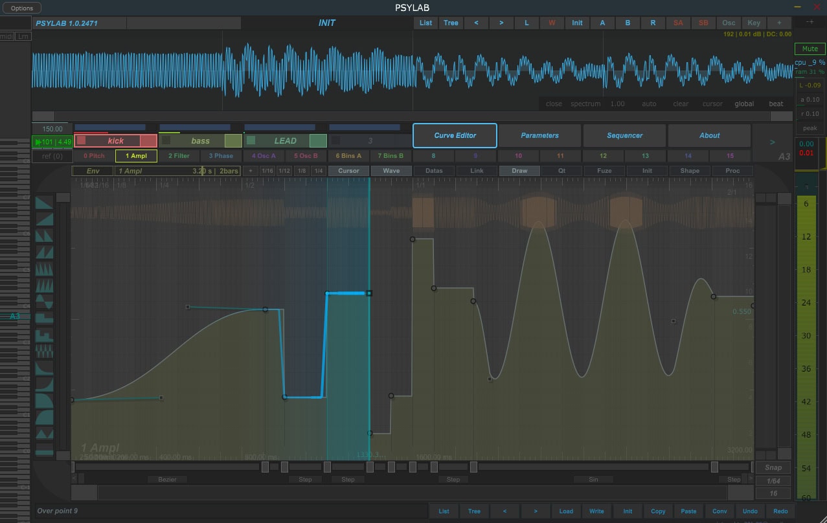Viewport: 827px width, 523px height.
Task: Choose the double ascending saw shape preset
Action: 44,252
